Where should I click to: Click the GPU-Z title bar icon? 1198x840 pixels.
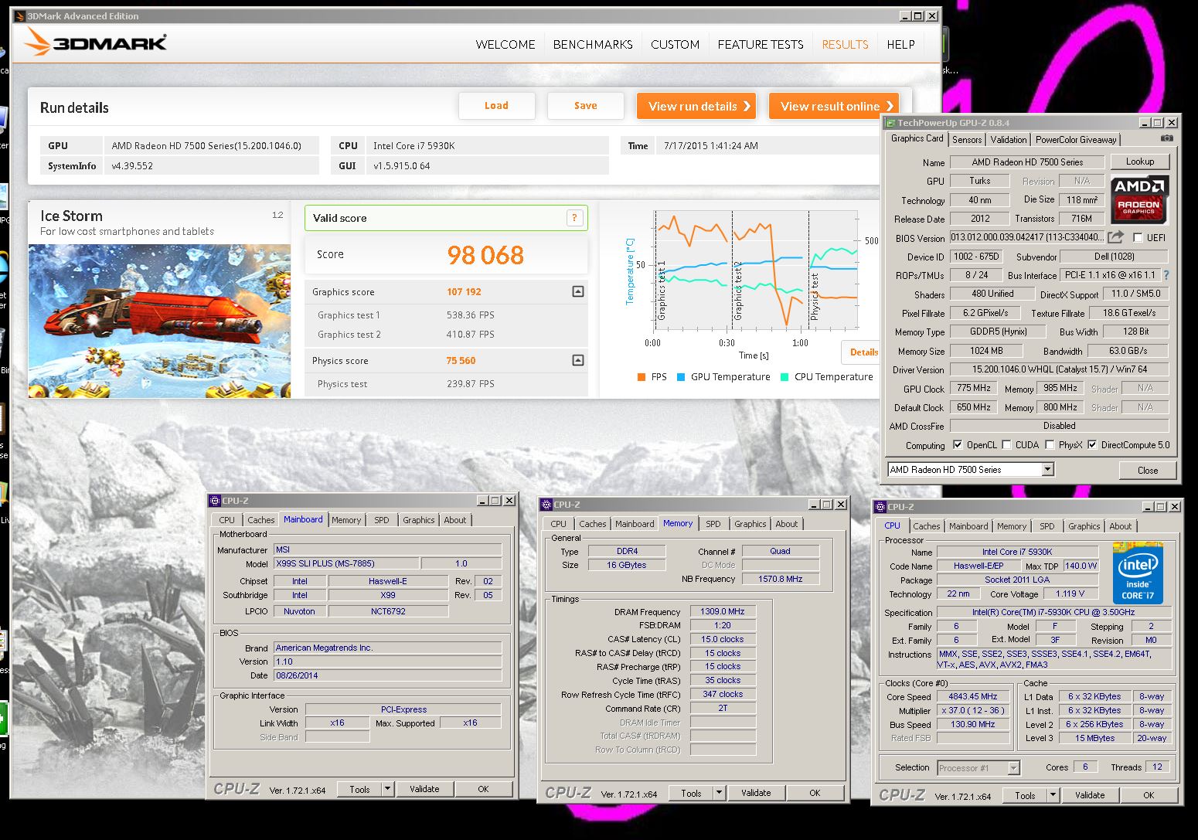coord(890,123)
